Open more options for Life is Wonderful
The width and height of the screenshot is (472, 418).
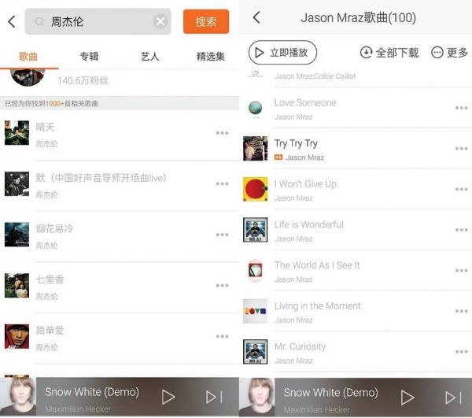tap(461, 230)
